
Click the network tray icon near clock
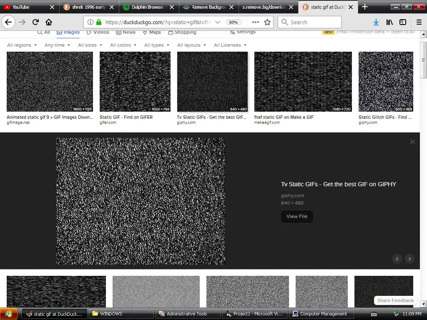point(396,314)
